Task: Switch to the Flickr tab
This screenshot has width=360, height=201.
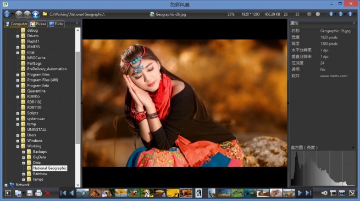Action: 56,24
